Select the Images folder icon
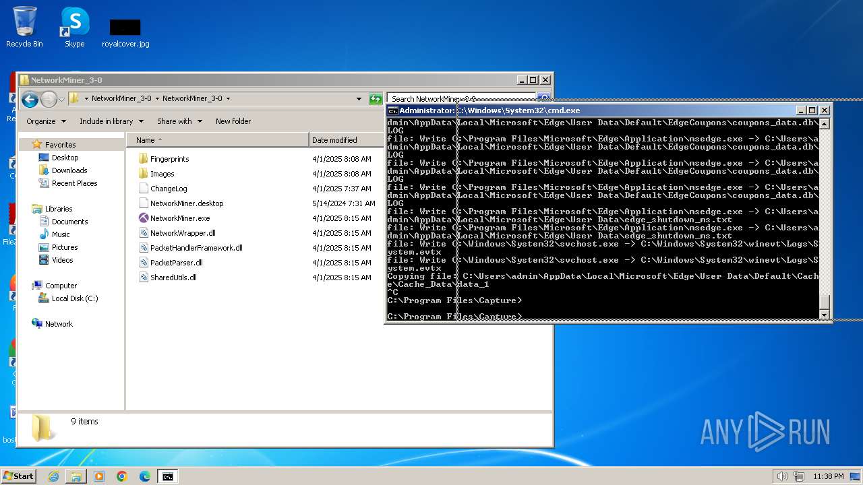This screenshot has height=485, width=863. click(x=143, y=174)
